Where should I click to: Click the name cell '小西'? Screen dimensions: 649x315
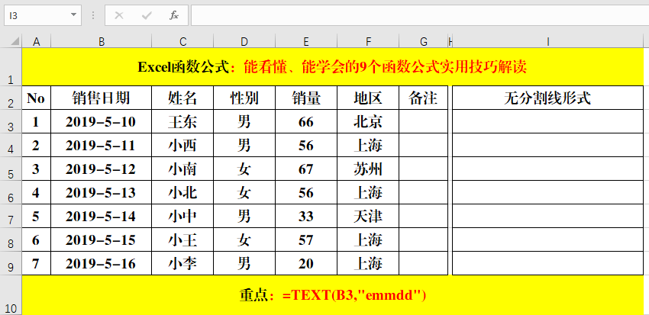tap(182, 145)
